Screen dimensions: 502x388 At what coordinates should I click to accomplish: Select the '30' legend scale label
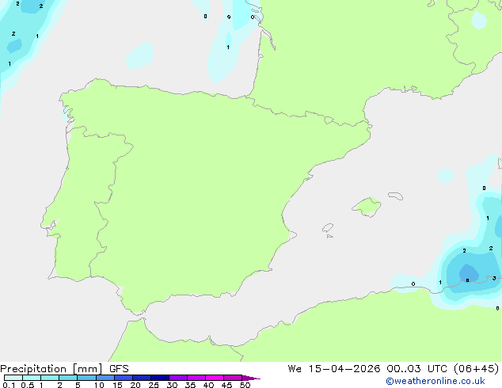(x=172, y=385)
